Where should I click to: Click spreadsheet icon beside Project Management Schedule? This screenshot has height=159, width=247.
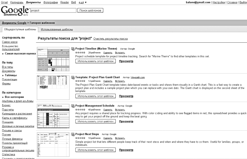pos(73,106)
